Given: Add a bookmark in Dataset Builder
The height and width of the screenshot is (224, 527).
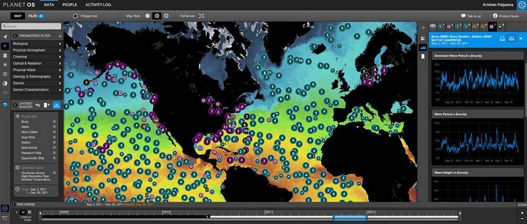Looking at the screenshot, I should click(x=46, y=105).
